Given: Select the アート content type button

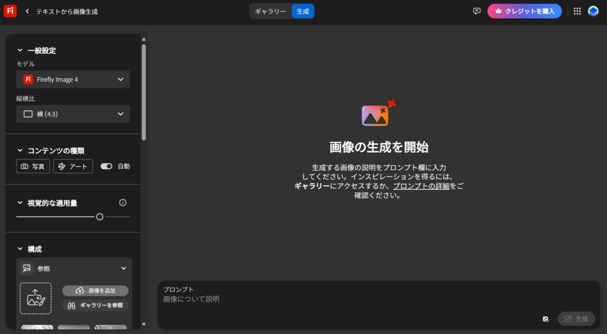Looking at the screenshot, I should coord(73,166).
